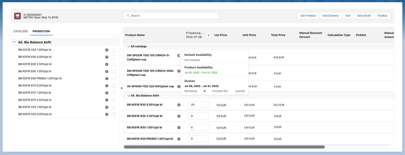Click info icon on BB KEFIR 930 2.50% order row
Screen dimensions: 405x155
(179, 116)
